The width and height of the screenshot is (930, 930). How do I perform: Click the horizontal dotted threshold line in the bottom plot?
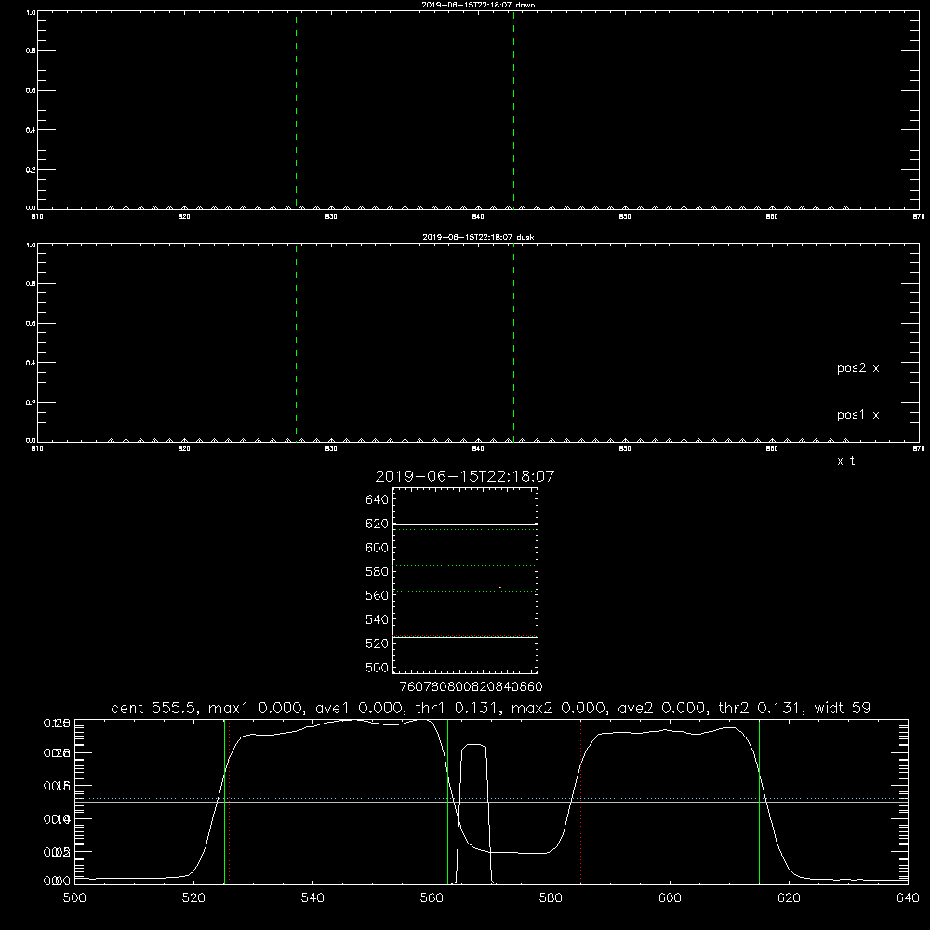coord(491,798)
